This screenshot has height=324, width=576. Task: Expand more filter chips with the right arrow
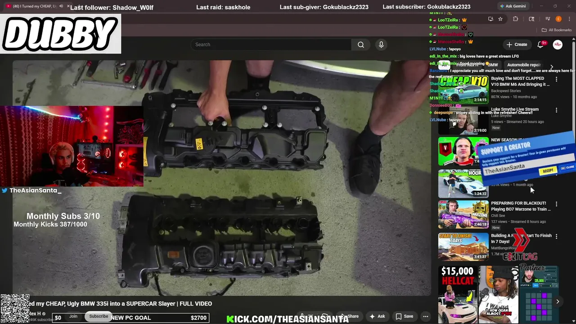point(552,67)
